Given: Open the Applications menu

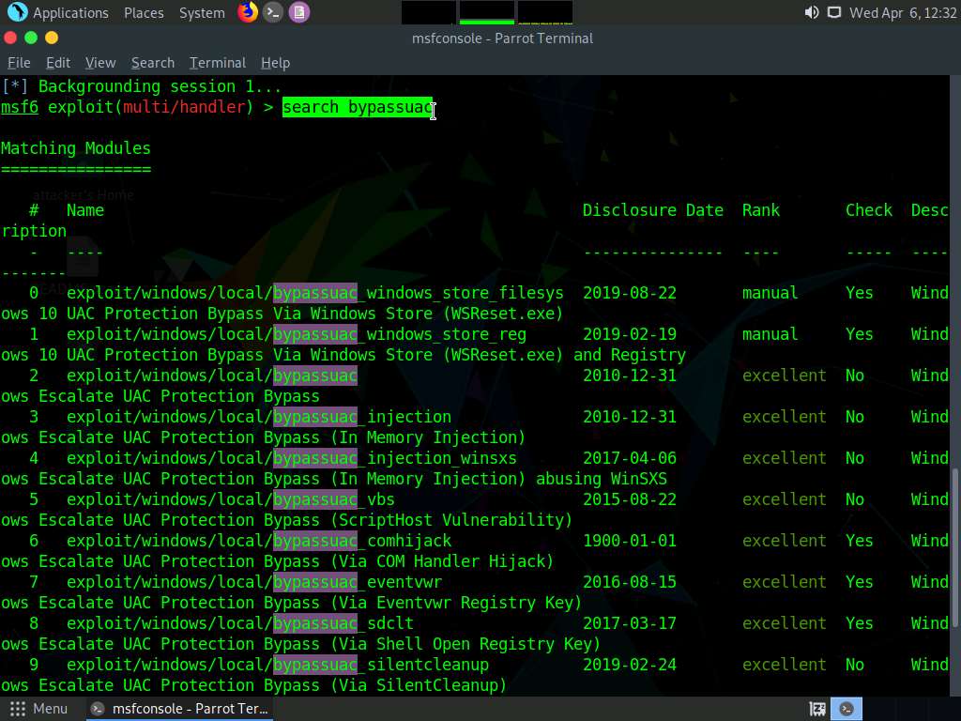Looking at the screenshot, I should click(x=70, y=13).
